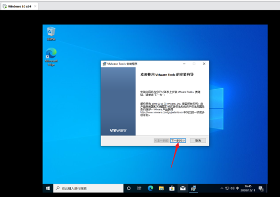Screen dimensions: 280x197
Task: Open the network status tray icon
Action: (227, 188)
